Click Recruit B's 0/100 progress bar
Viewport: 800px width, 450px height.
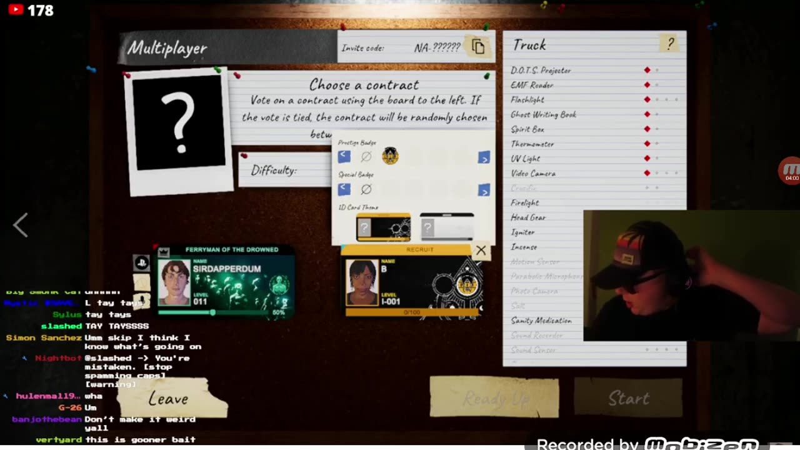coord(412,312)
